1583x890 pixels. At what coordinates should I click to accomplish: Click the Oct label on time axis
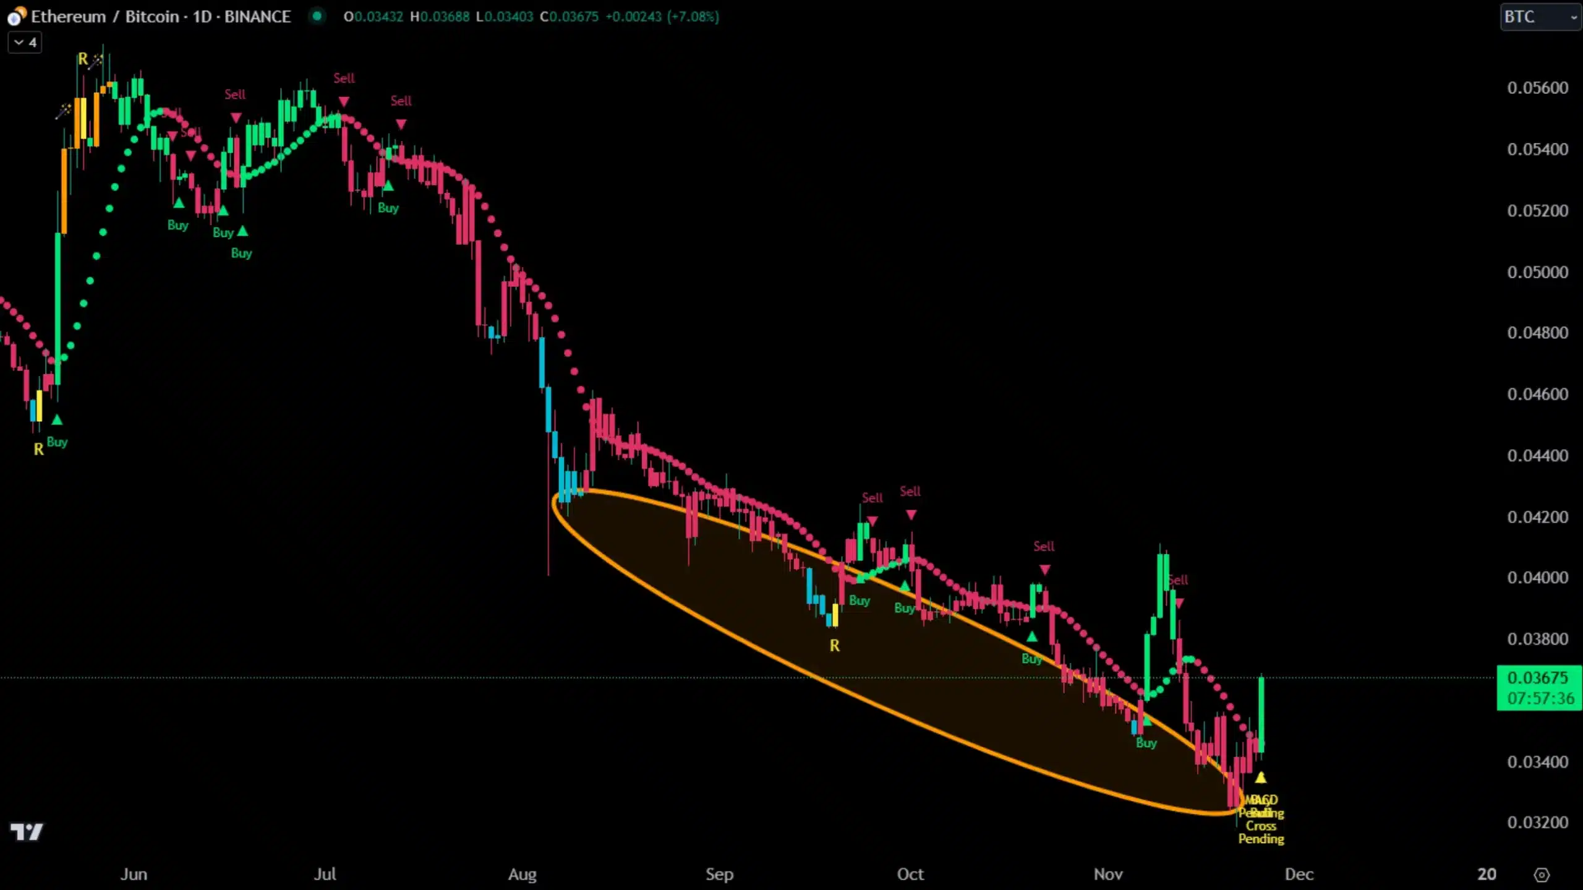910,875
